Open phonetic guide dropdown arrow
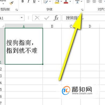 pyautogui.click(x=82, y=1)
